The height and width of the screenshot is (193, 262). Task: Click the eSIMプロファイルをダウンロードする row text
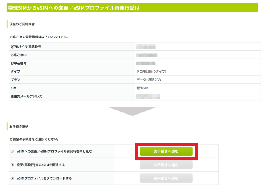44,178
